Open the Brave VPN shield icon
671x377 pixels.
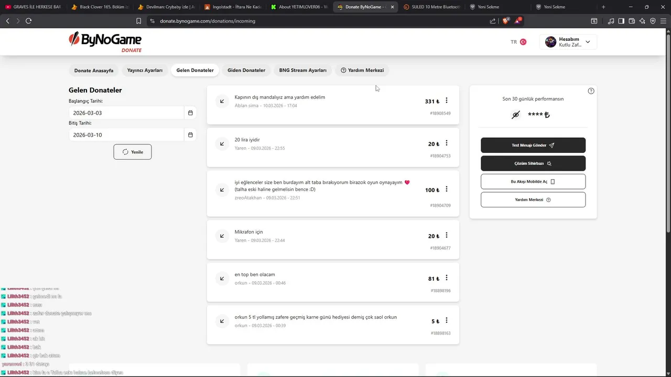653,21
